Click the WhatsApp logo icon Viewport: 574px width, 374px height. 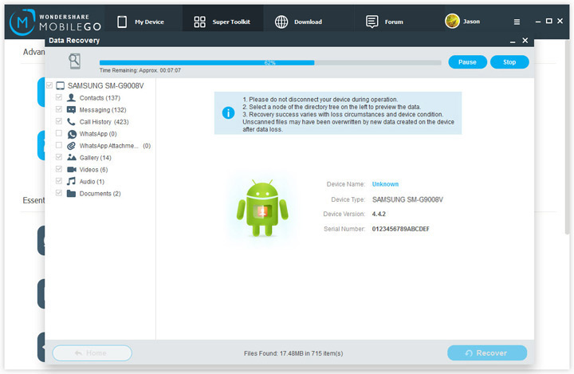[72, 134]
